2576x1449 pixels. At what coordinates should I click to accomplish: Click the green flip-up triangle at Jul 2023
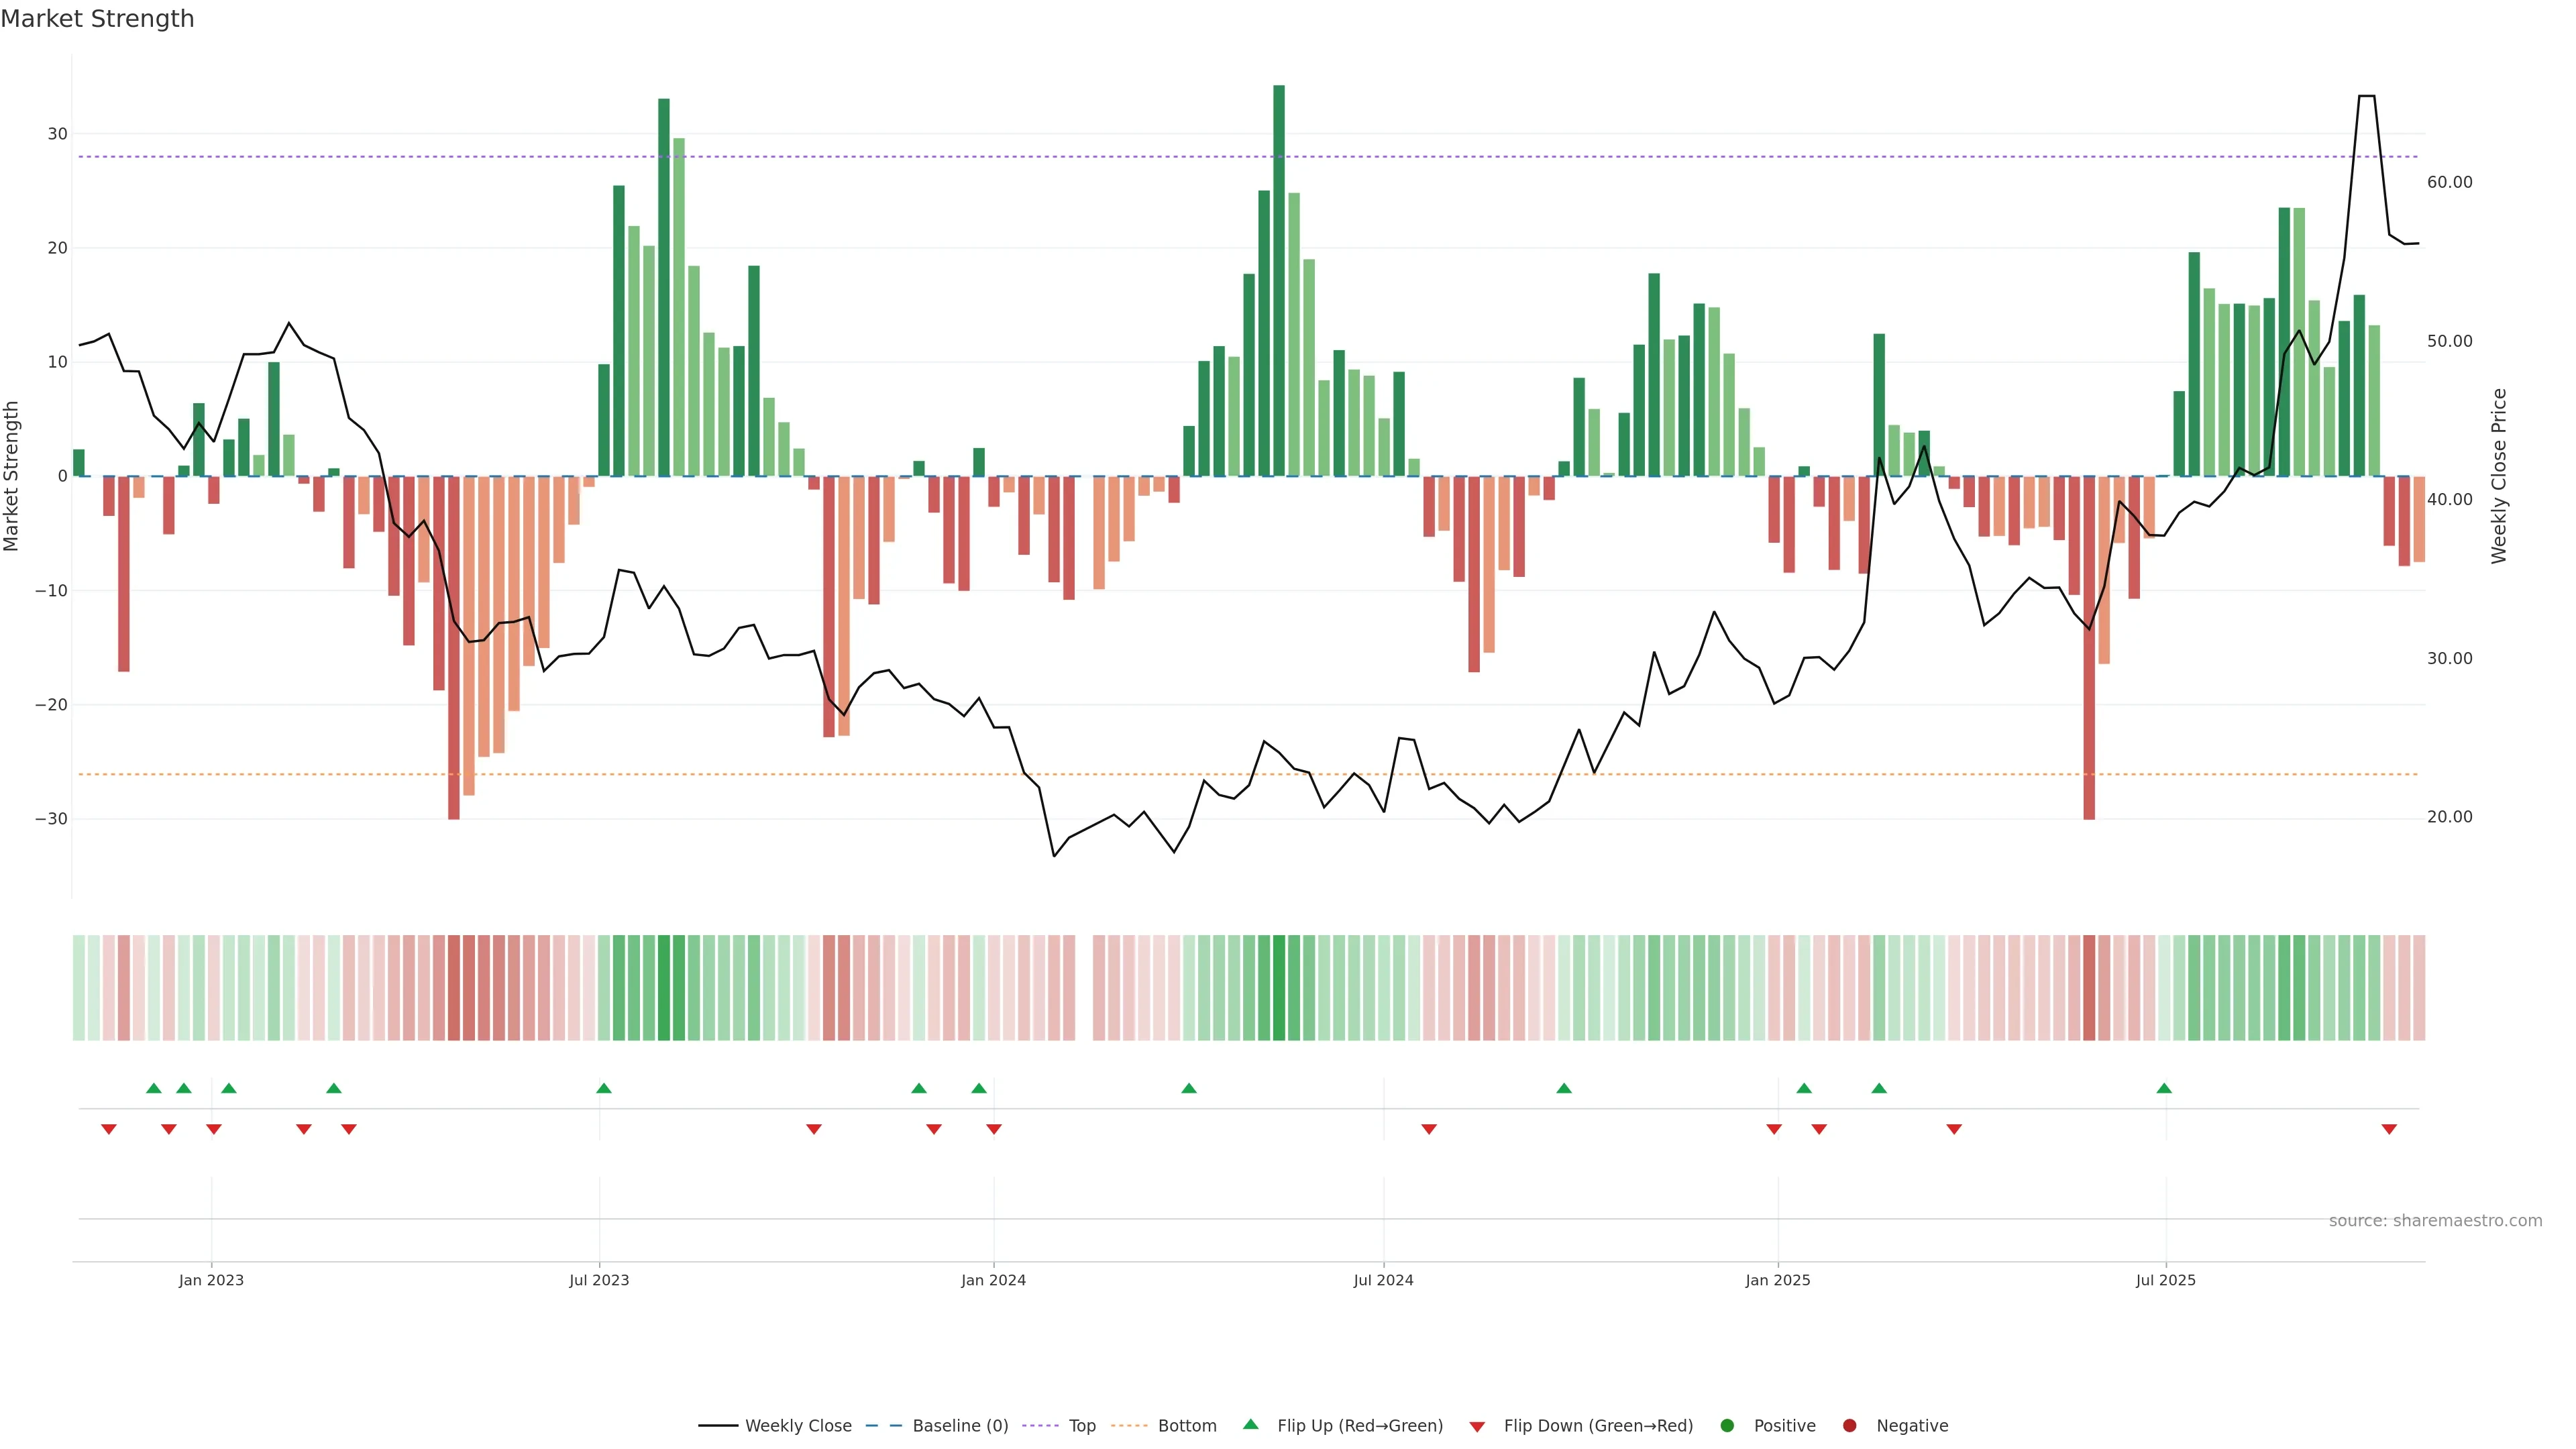[604, 1088]
